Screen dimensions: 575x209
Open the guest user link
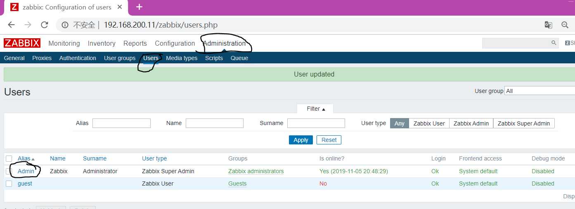click(x=25, y=183)
